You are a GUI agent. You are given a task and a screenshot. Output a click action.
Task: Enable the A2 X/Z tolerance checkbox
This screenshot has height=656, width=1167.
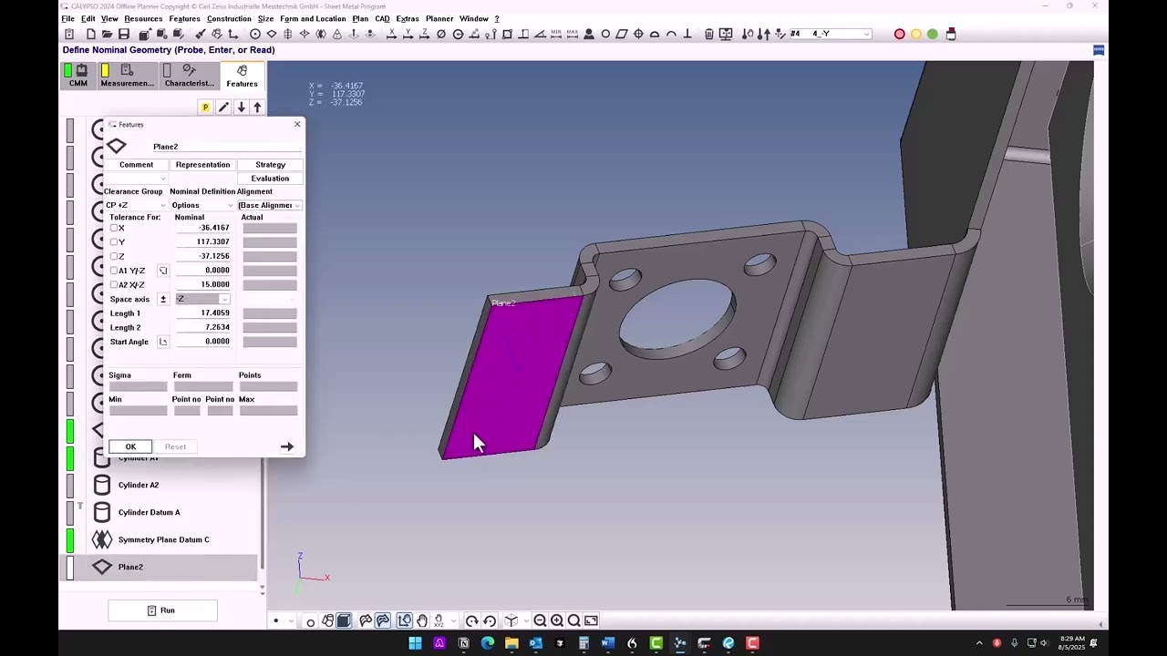(114, 284)
